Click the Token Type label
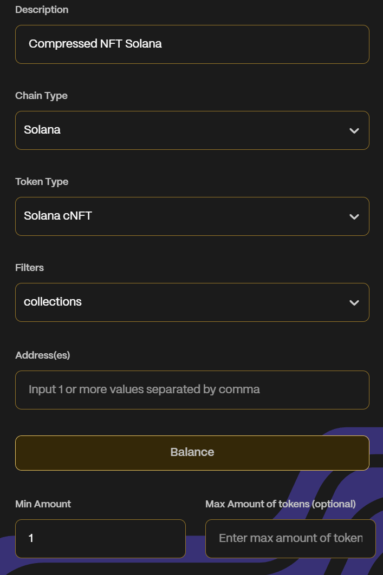The width and height of the screenshot is (383, 575). (42, 182)
